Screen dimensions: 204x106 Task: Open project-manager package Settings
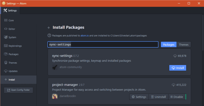point(139,97)
